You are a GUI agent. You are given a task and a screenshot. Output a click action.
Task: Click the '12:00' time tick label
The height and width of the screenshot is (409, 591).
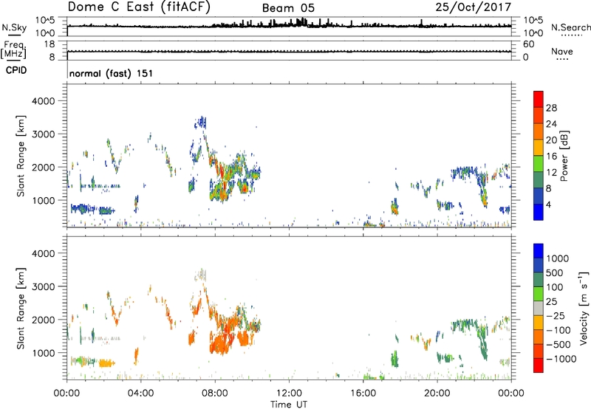click(x=289, y=393)
